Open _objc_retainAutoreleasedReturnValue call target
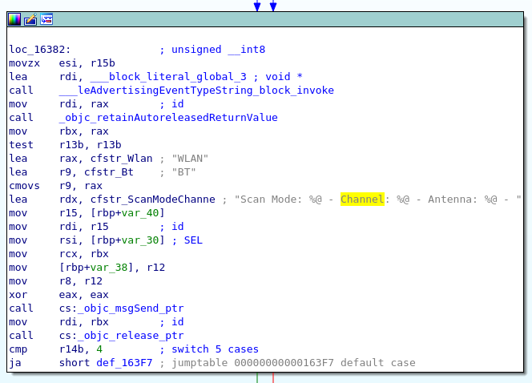Image resolution: width=532 pixels, height=383 pixels. [168, 118]
